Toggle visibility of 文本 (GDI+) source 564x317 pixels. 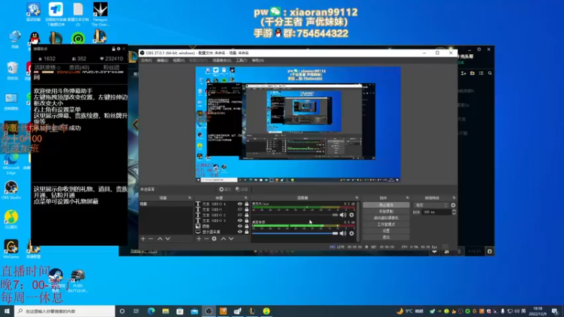pos(240,209)
